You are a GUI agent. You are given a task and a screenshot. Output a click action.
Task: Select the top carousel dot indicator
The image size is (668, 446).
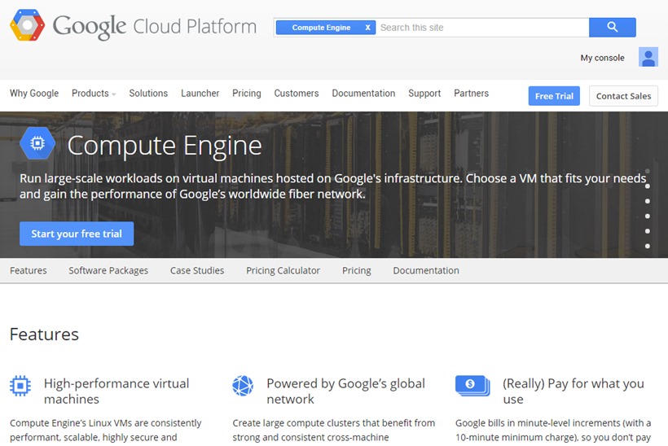[x=648, y=172]
